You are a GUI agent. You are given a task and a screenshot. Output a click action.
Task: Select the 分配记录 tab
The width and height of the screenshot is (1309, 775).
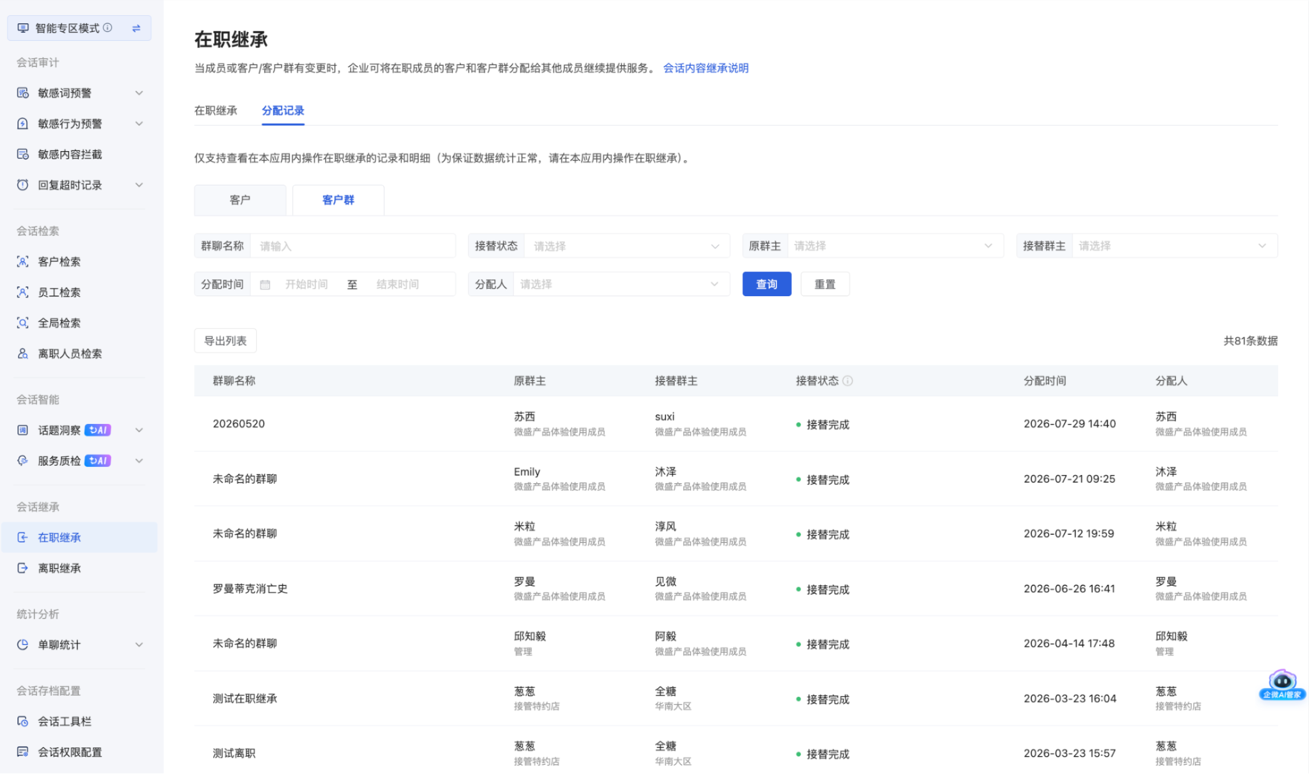283,111
